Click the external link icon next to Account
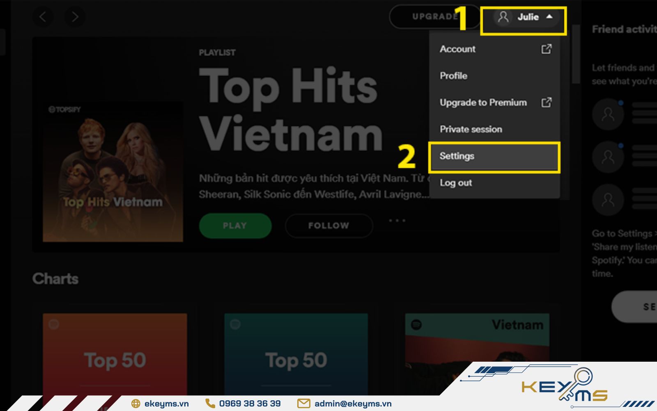This screenshot has width=657, height=411. point(546,49)
